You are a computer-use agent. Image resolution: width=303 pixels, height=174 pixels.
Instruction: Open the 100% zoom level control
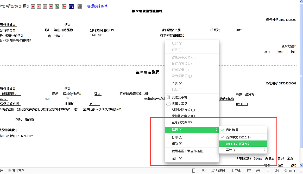(290, 171)
